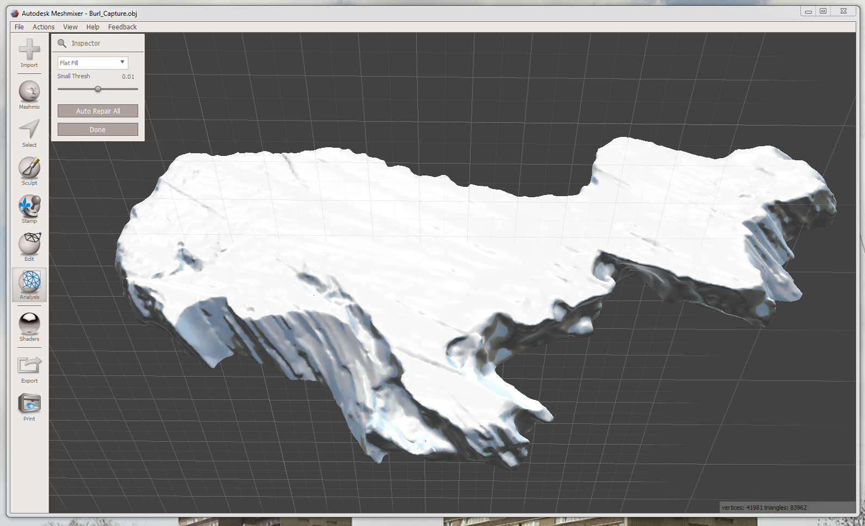
Task: Click the Inspector magnifier icon
Action: [62, 43]
